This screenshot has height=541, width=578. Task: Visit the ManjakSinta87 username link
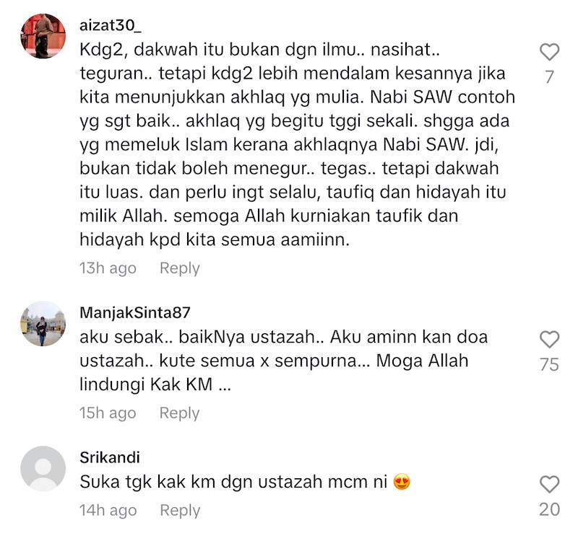tap(135, 313)
